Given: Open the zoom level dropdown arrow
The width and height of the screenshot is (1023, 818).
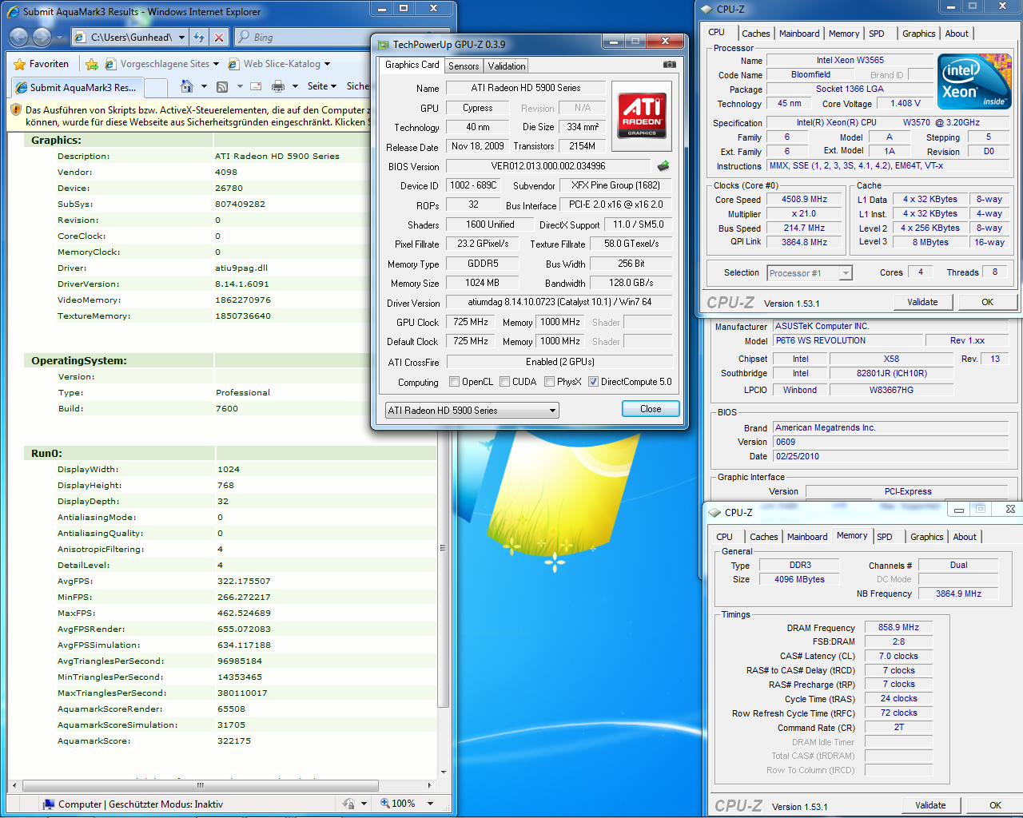Looking at the screenshot, I should point(430,804).
